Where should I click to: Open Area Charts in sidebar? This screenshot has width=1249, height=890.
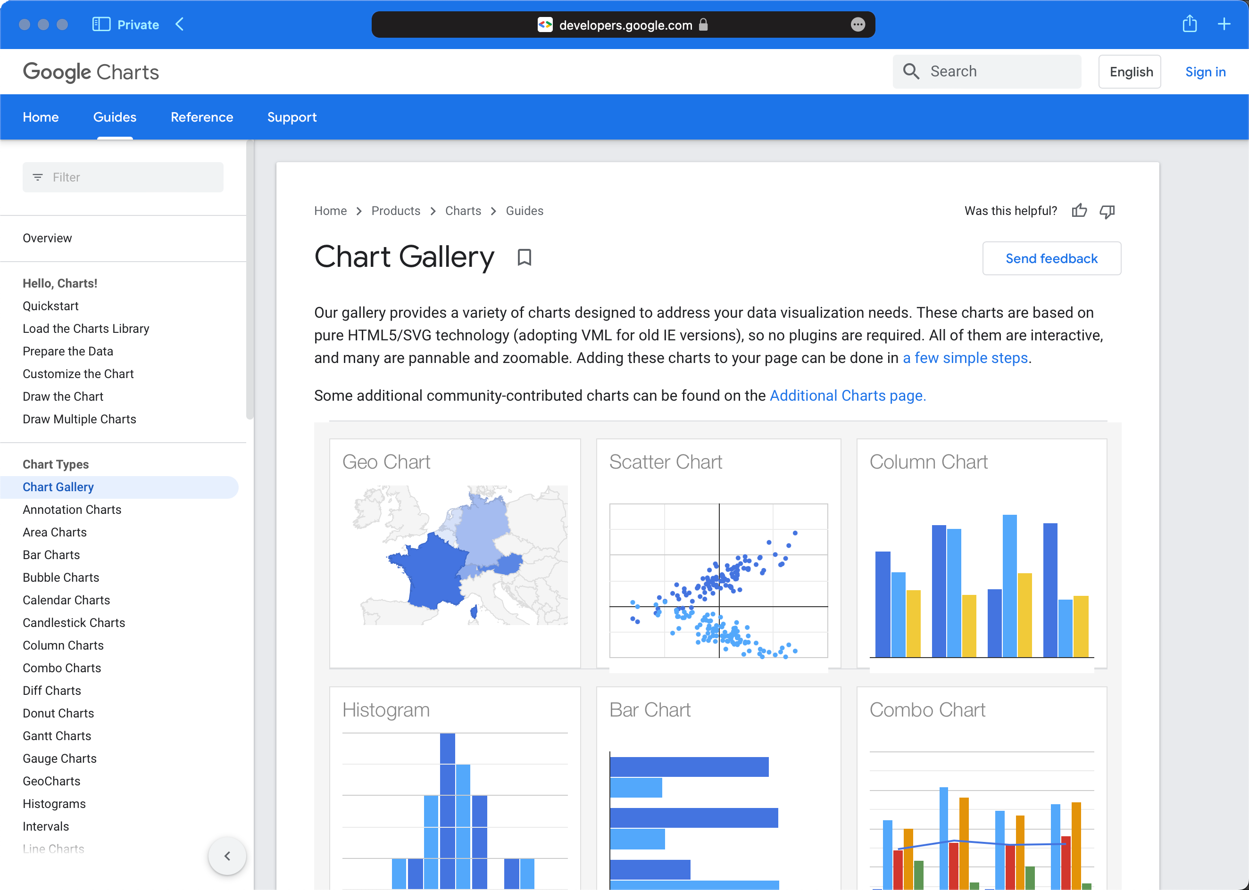(x=55, y=532)
